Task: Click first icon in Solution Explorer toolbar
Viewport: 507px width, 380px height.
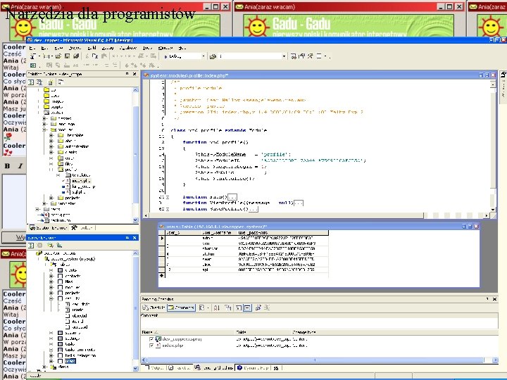Action: pyautogui.click(x=31, y=82)
